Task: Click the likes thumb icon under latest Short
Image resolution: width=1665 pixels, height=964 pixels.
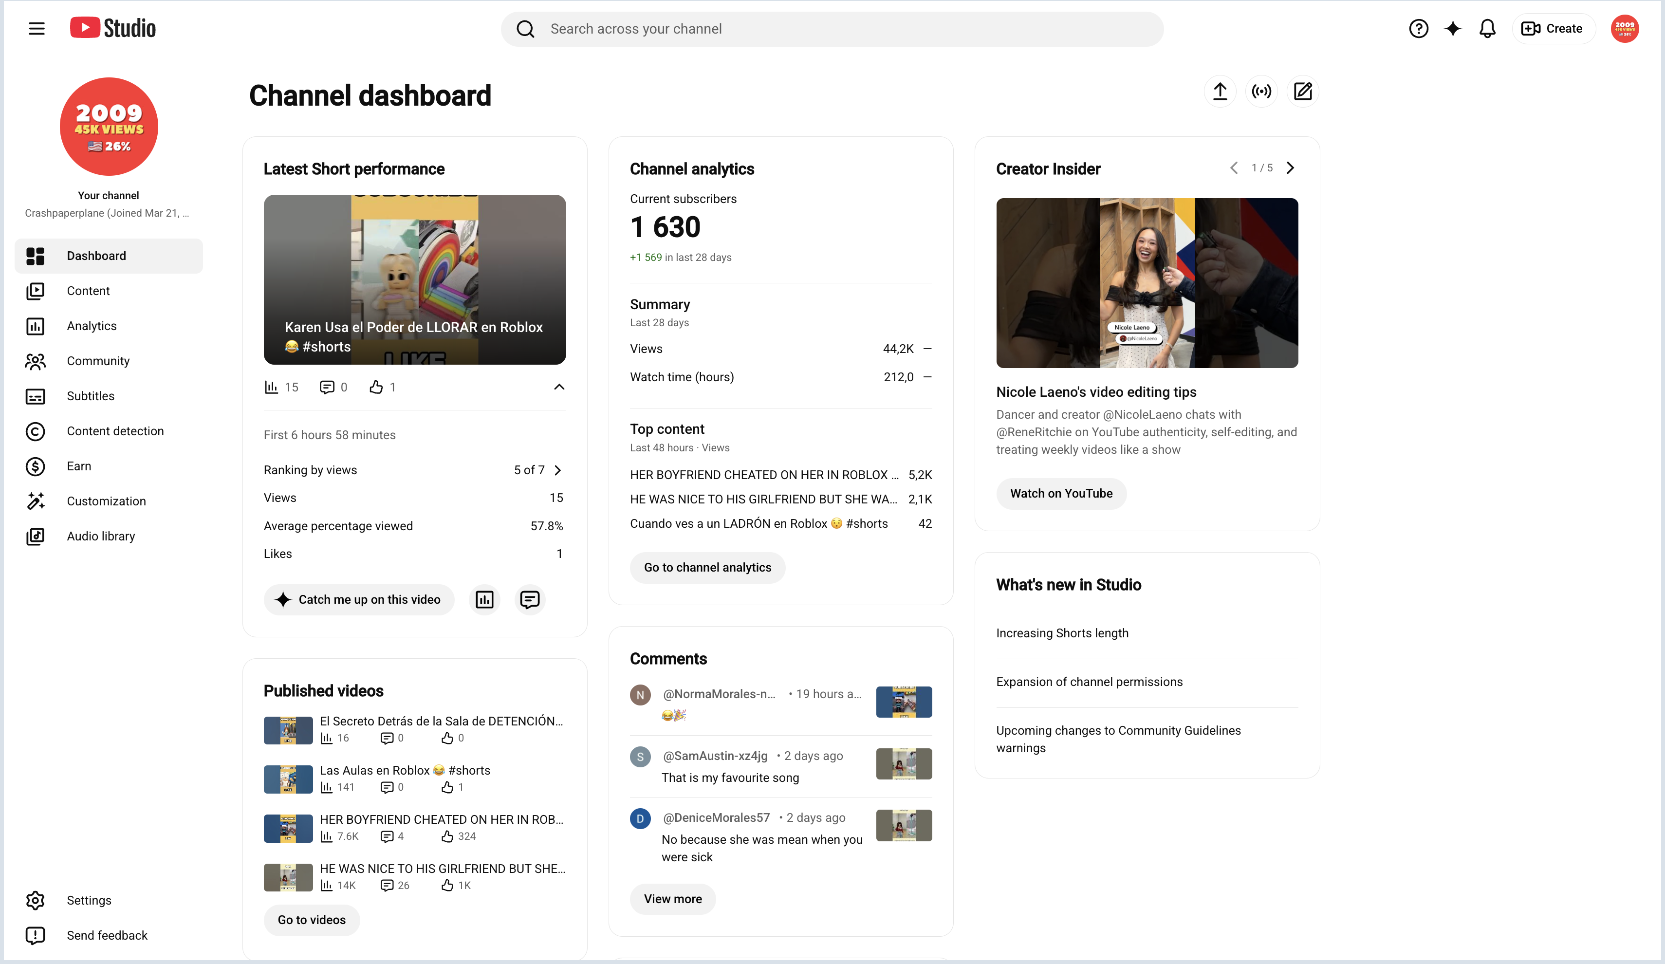Action: pyautogui.click(x=376, y=387)
